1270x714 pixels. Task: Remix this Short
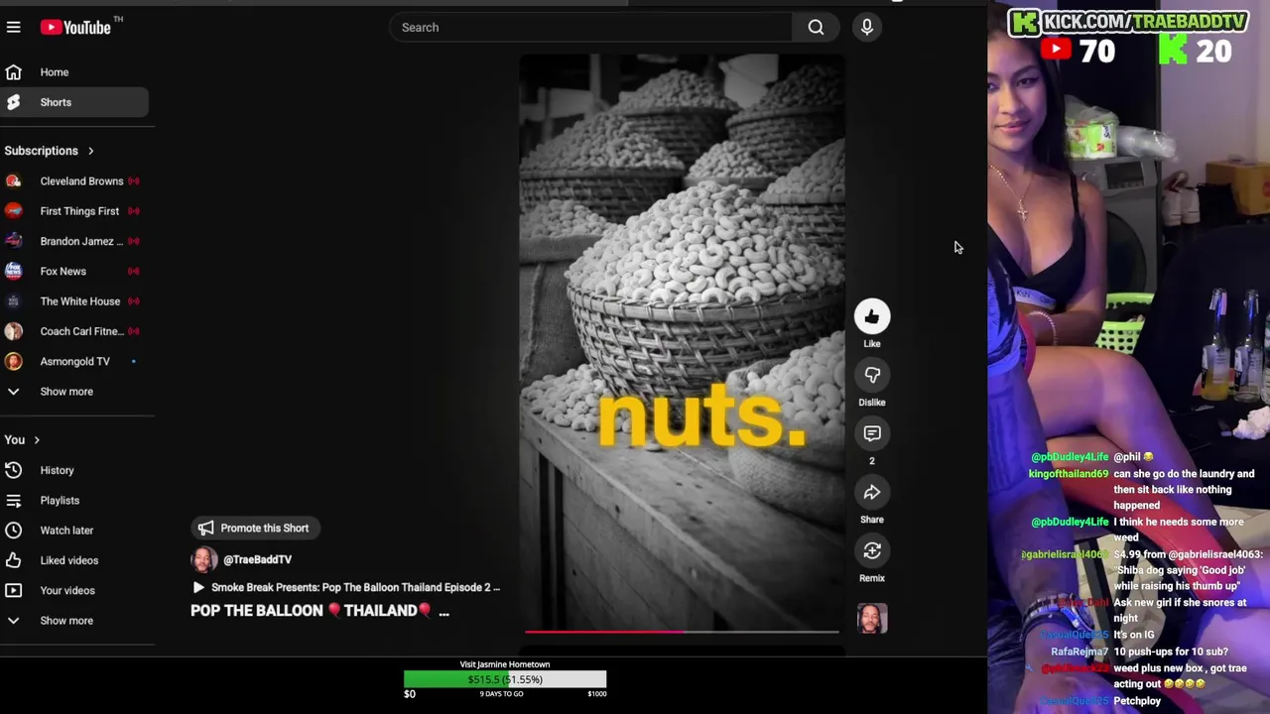click(x=872, y=551)
